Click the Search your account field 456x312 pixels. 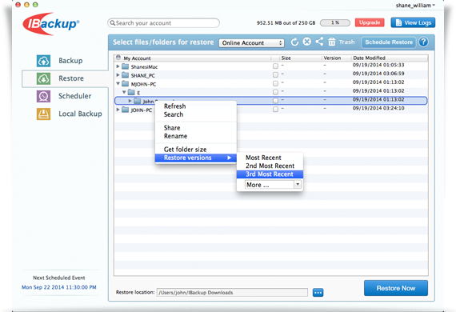163,23
